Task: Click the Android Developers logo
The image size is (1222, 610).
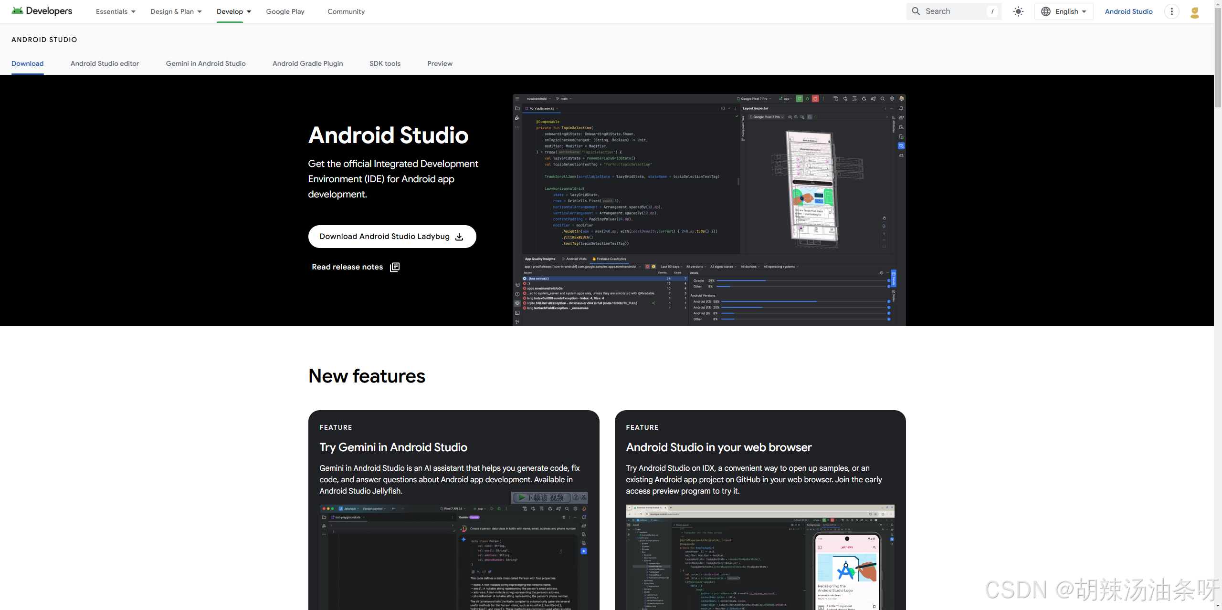Action: [x=42, y=11]
